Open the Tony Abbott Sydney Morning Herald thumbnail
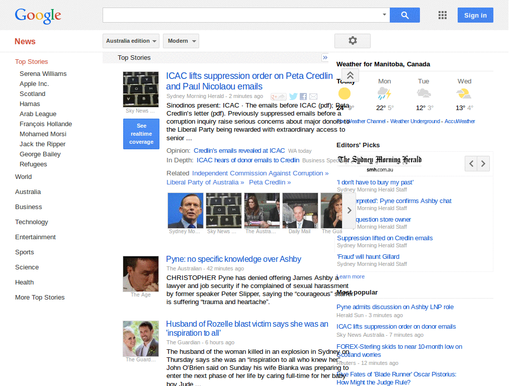 click(x=185, y=211)
